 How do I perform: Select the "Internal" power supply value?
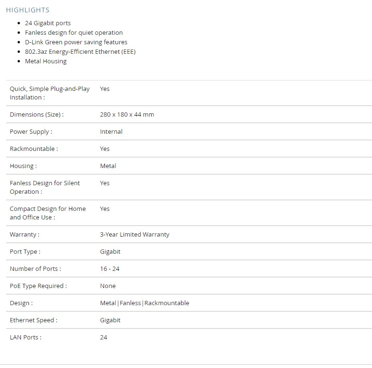(x=111, y=131)
